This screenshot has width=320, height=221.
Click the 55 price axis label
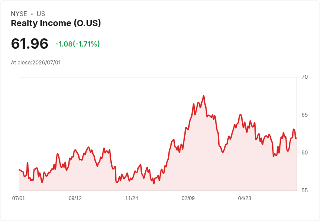tap(304, 191)
